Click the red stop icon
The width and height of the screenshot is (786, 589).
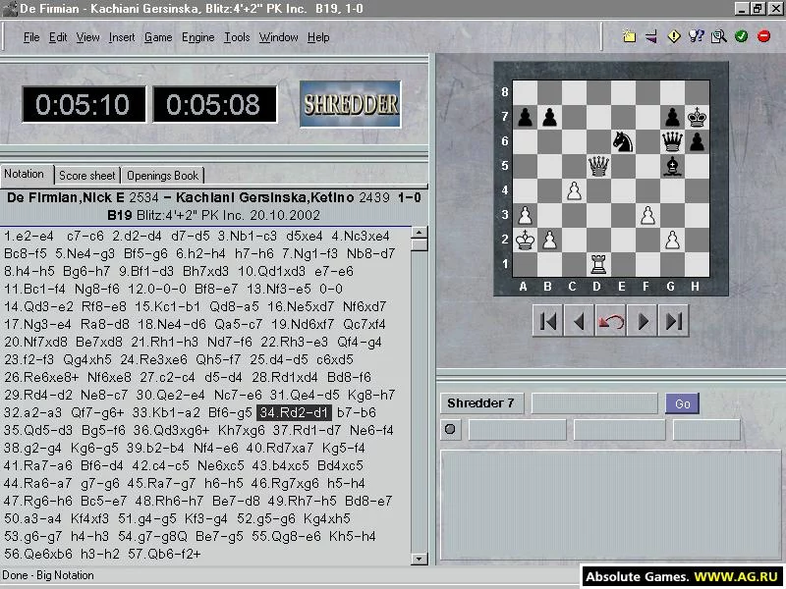click(x=764, y=36)
